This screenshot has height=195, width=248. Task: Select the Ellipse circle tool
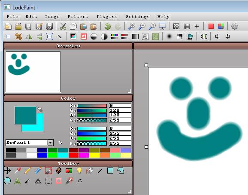(x=7, y=181)
